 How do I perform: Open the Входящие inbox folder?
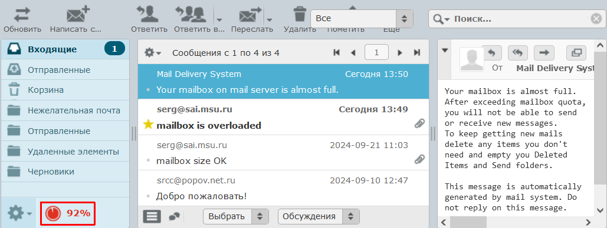(x=65, y=49)
